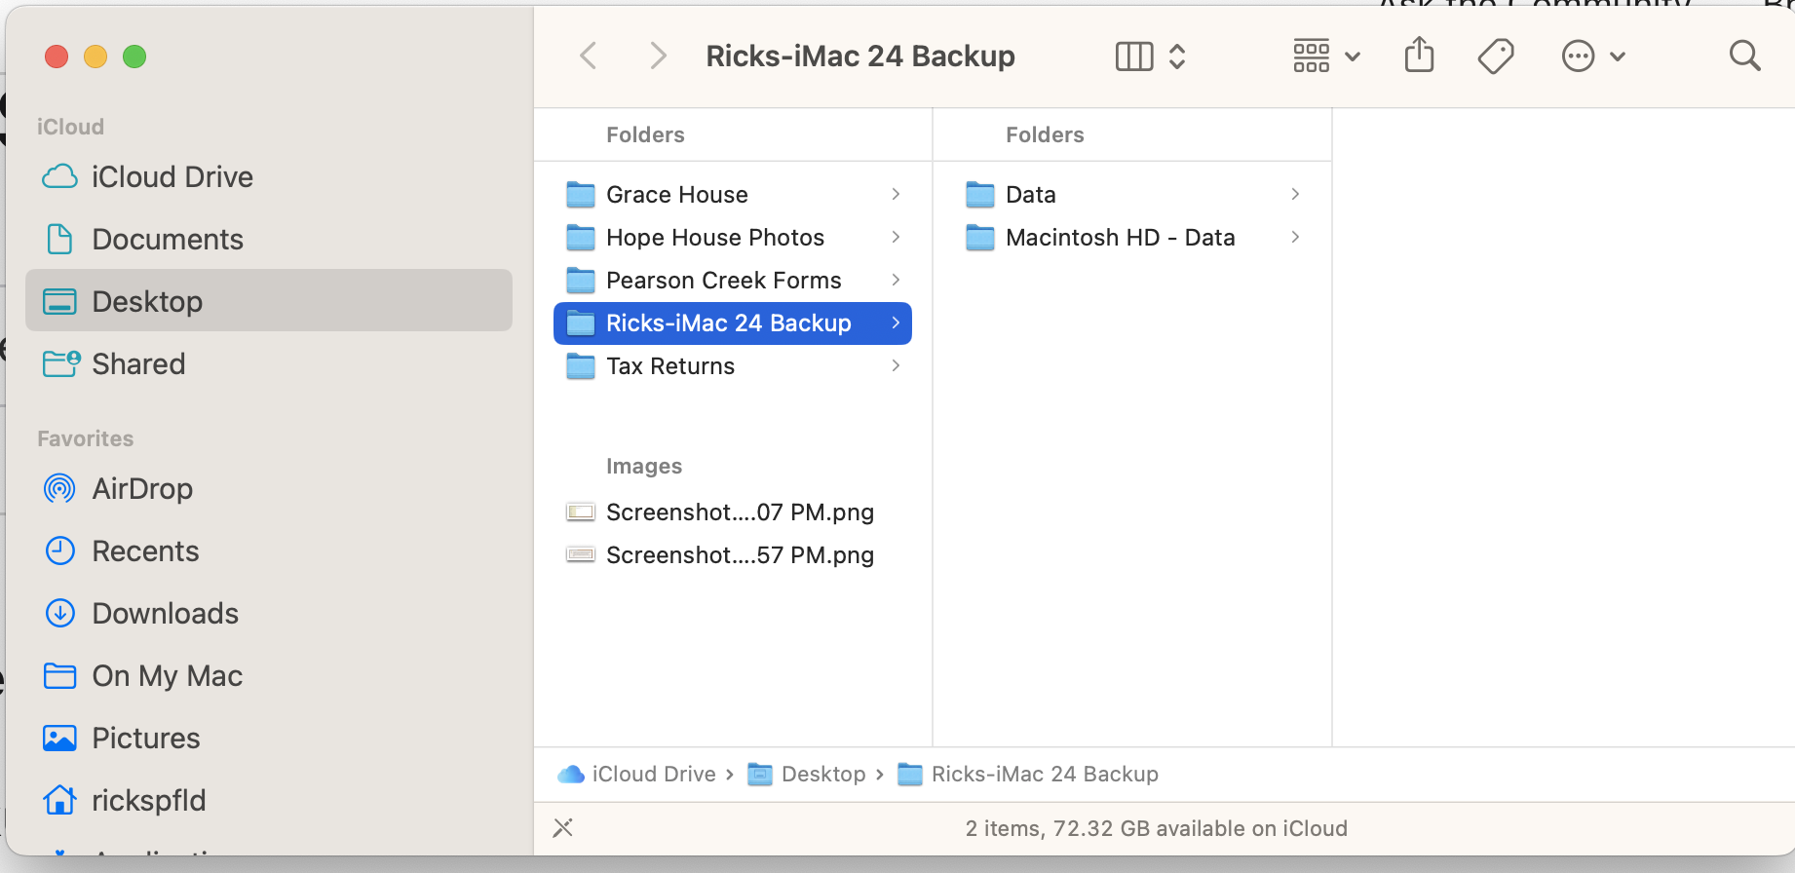Open the Data folder

[x=1030, y=195]
